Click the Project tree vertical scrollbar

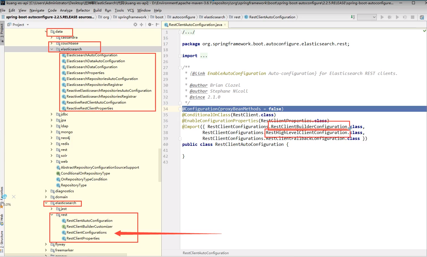pos(160,165)
